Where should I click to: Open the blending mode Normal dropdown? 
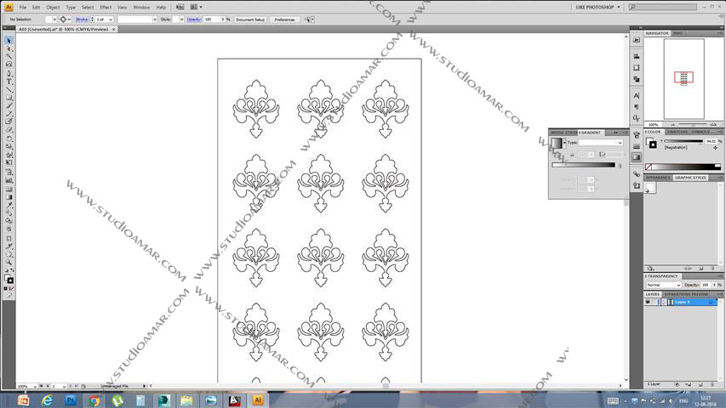664,285
